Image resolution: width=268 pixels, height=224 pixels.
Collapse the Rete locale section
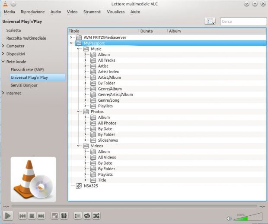(3, 62)
